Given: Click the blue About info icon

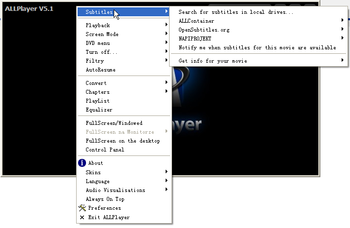Looking at the screenshot, I should 82,163.
